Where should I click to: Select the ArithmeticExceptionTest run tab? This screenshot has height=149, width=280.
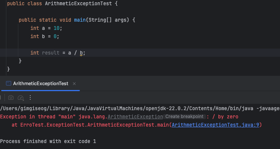point(41,83)
